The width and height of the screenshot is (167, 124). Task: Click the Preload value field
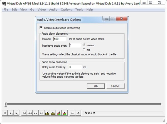(x=60, y=39)
